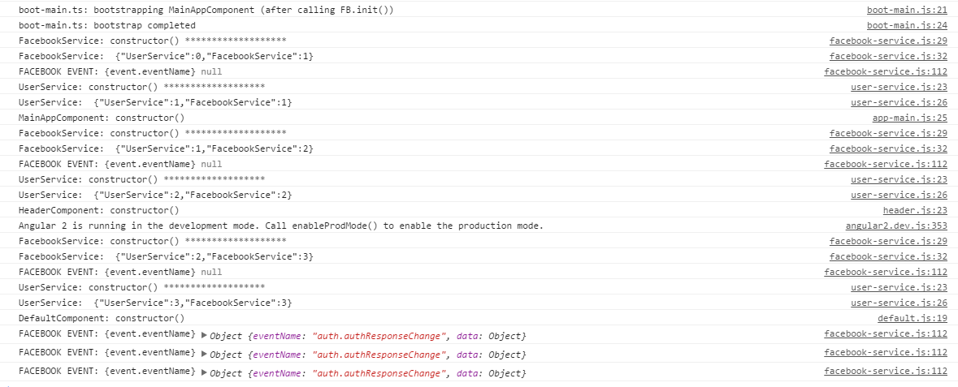Image resolution: width=958 pixels, height=387 pixels.
Task: Select the HeaderComponent constructor log line
Action: (99, 211)
